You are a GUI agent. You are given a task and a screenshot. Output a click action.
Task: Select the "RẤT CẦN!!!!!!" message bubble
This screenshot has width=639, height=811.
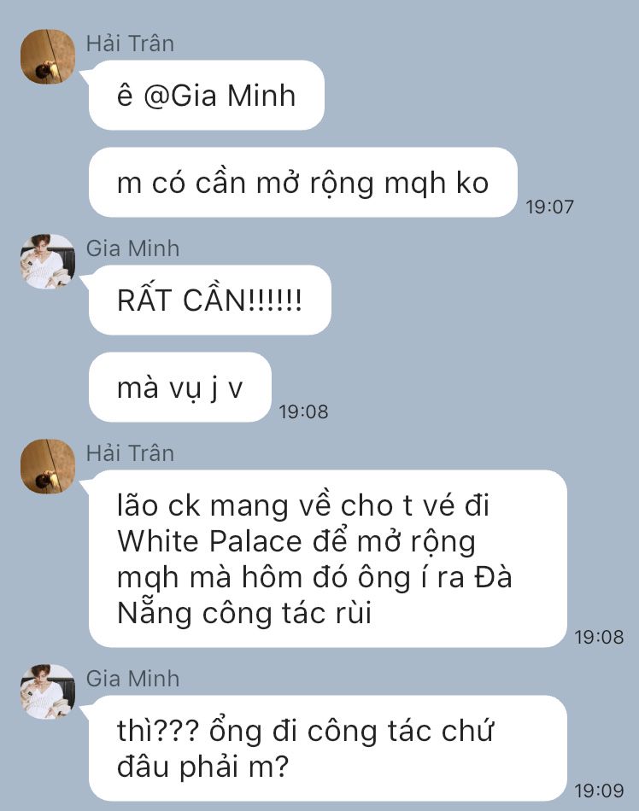coord(209,300)
